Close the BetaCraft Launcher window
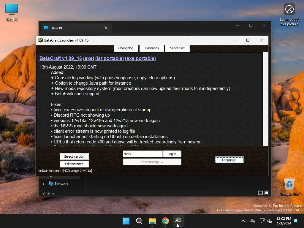304x228 pixels. point(261,40)
